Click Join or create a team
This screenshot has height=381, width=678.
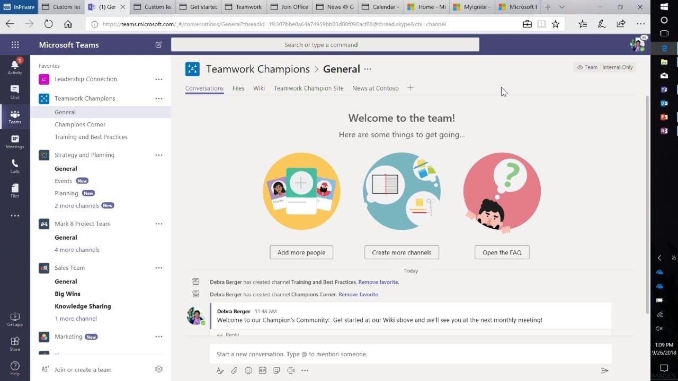click(x=83, y=370)
